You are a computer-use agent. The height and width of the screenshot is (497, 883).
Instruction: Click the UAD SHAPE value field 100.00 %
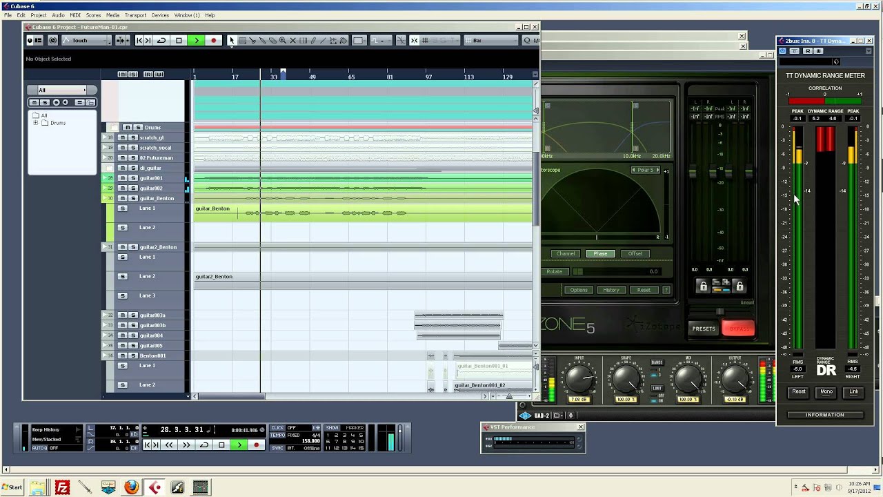point(626,400)
